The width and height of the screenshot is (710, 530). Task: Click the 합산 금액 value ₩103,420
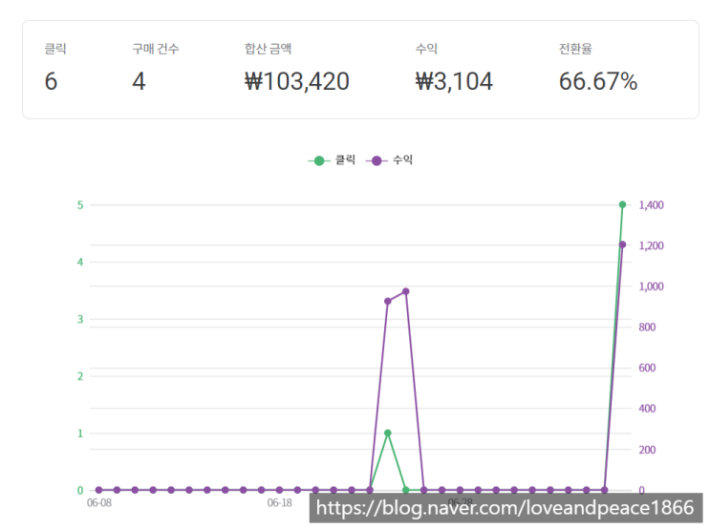tap(297, 81)
